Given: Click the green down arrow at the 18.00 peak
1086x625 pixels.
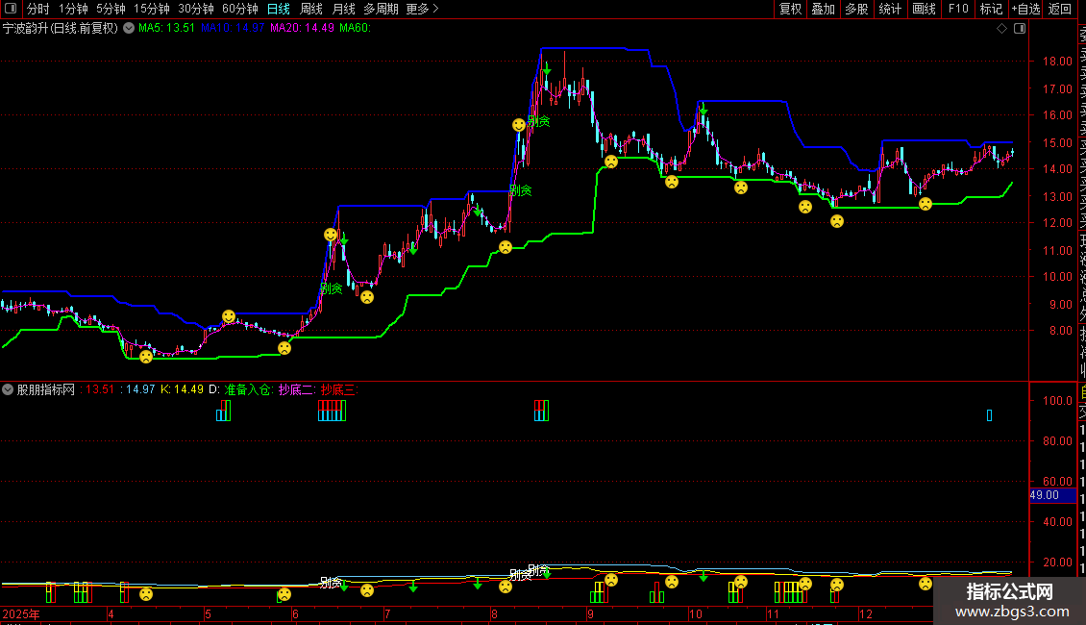Looking at the screenshot, I should (x=547, y=69).
